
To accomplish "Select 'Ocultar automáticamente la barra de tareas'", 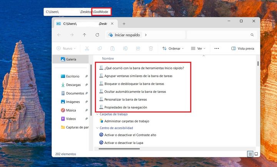I will [x=135, y=92].
